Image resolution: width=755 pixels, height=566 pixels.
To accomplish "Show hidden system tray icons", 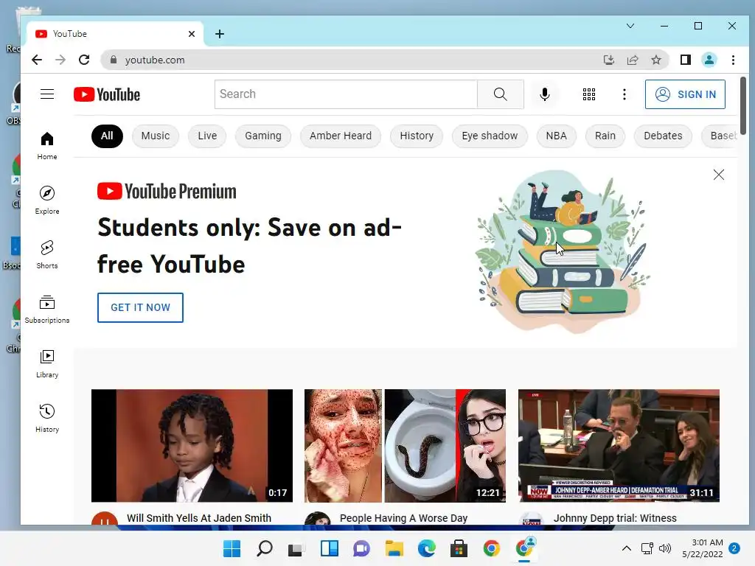I will pyautogui.click(x=627, y=548).
